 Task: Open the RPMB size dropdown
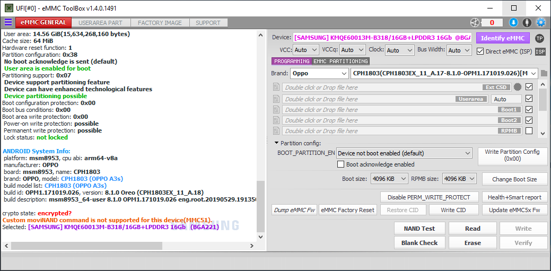pyautogui.click(x=459, y=179)
